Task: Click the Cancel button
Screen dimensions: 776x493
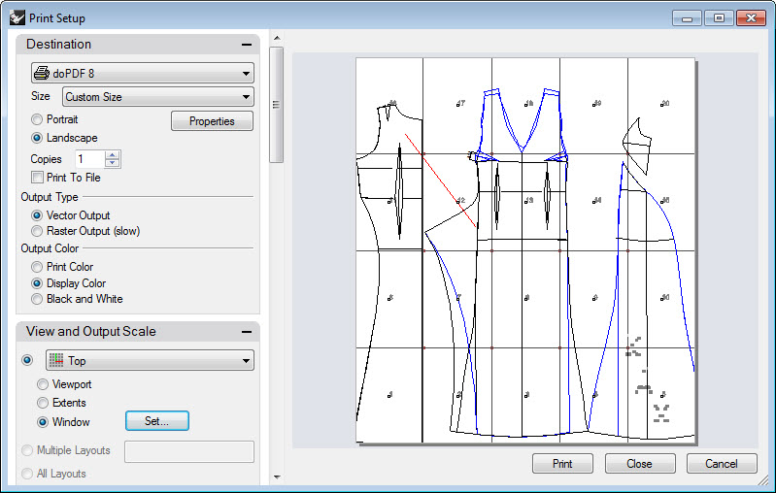Action: (721, 464)
